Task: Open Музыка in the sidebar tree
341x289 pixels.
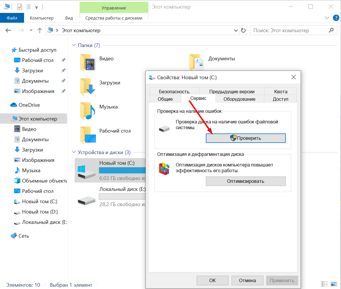Action: click(27, 170)
